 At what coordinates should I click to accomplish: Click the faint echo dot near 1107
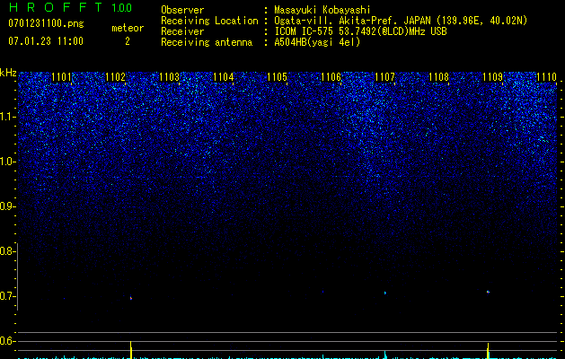click(385, 293)
